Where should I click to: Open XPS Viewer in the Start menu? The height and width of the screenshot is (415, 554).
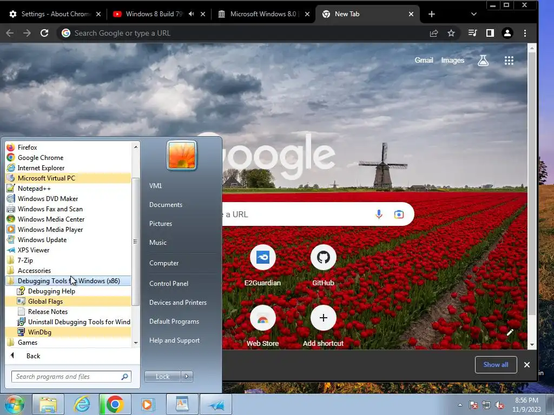68,250
